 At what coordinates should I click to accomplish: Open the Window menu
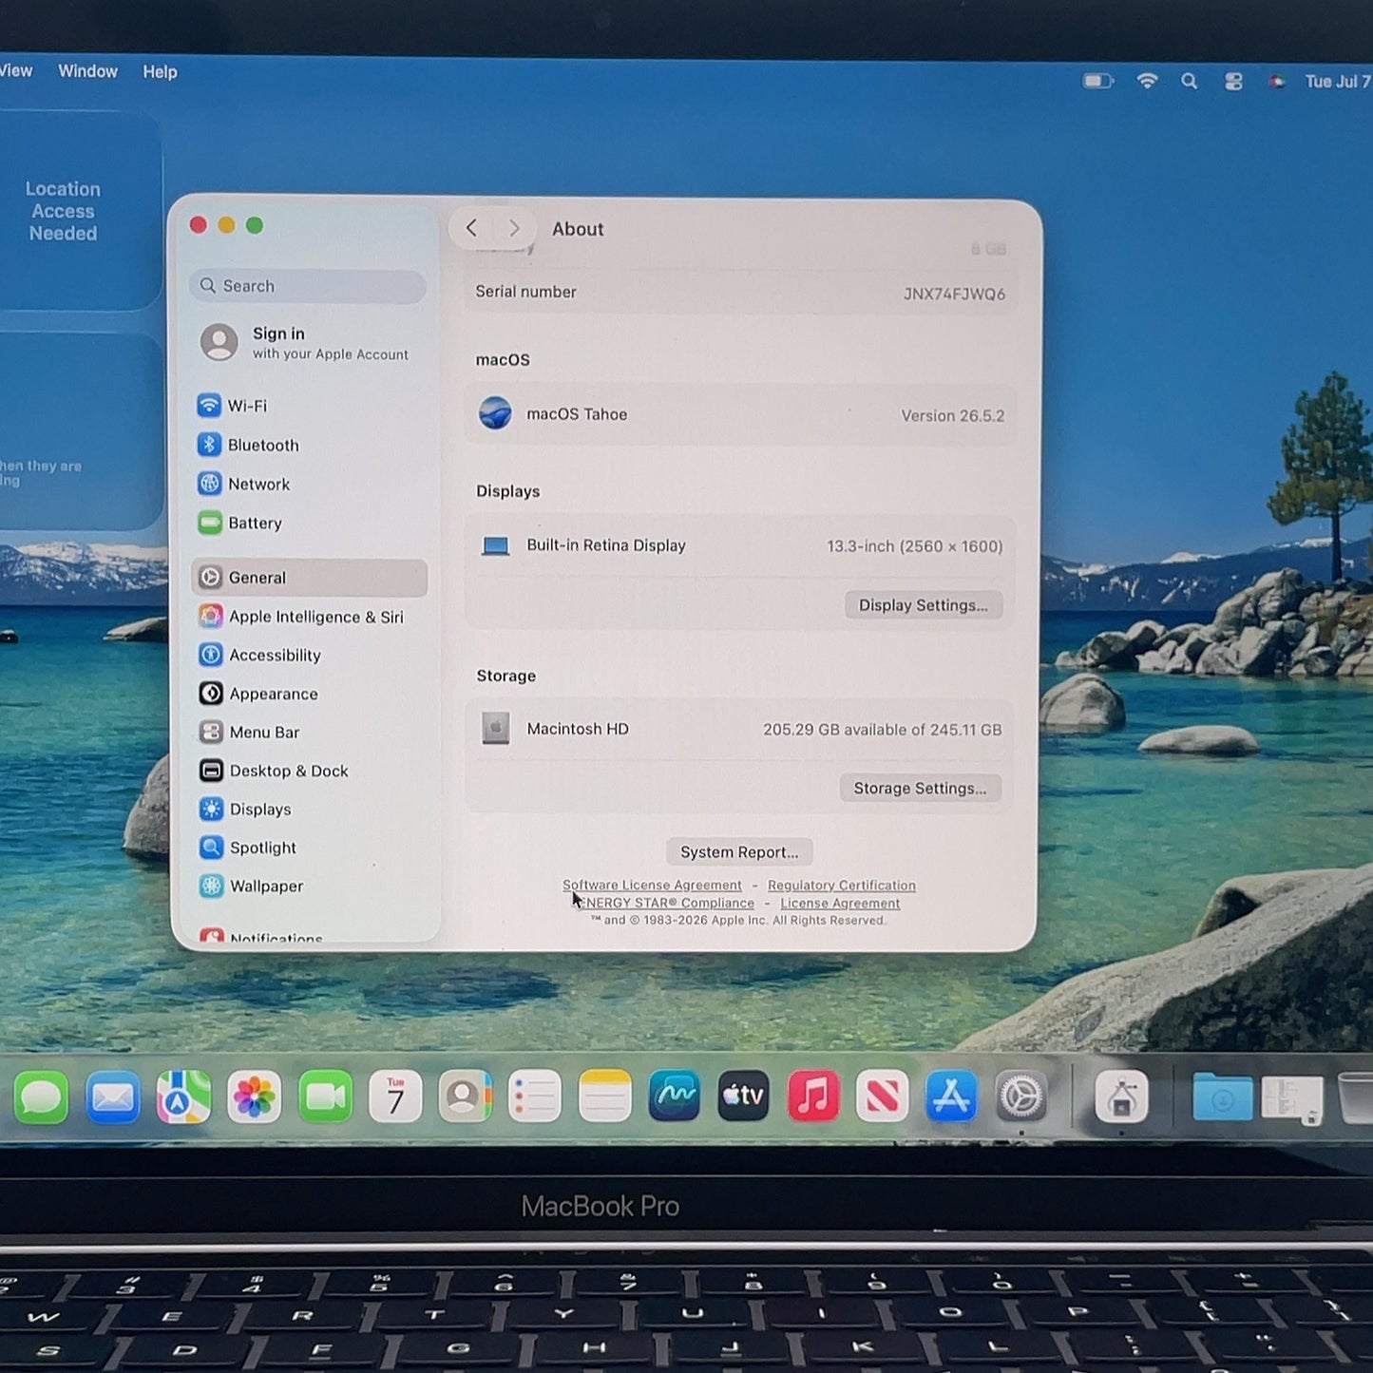pyautogui.click(x=87, y=71)
